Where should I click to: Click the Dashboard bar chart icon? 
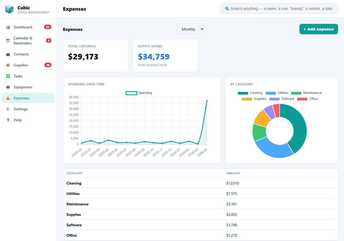(8, 27)
